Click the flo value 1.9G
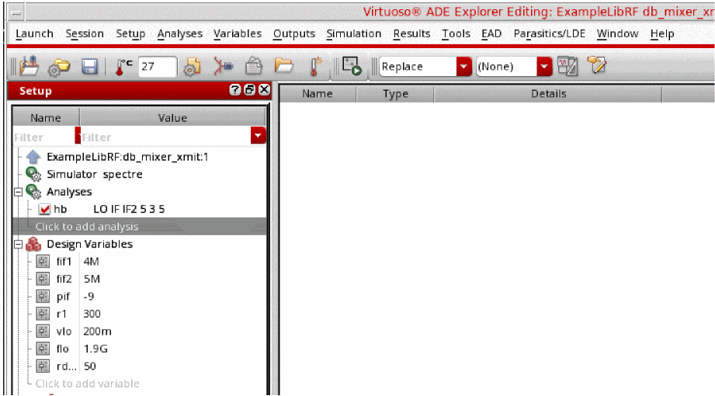This screenshot has height=396, width=715. point(95,349)
